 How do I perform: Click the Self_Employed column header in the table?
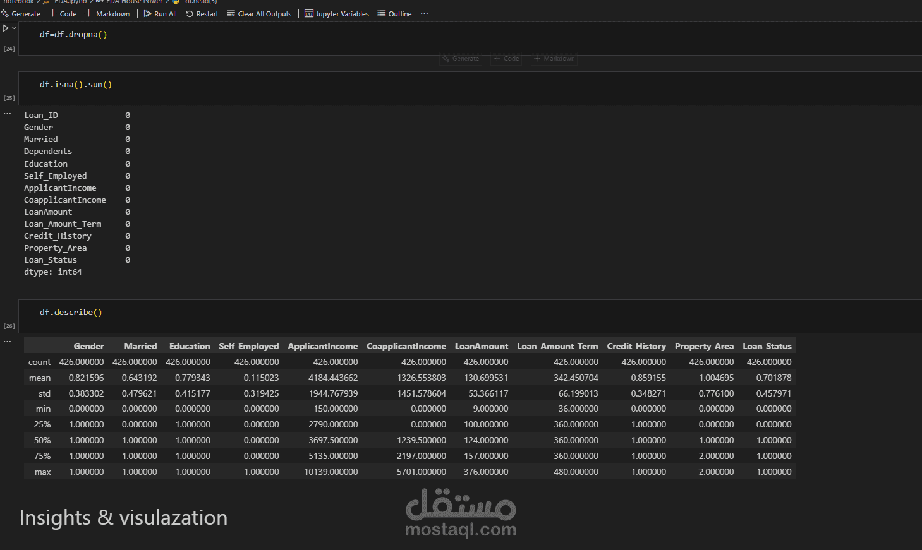coord(249,346)
